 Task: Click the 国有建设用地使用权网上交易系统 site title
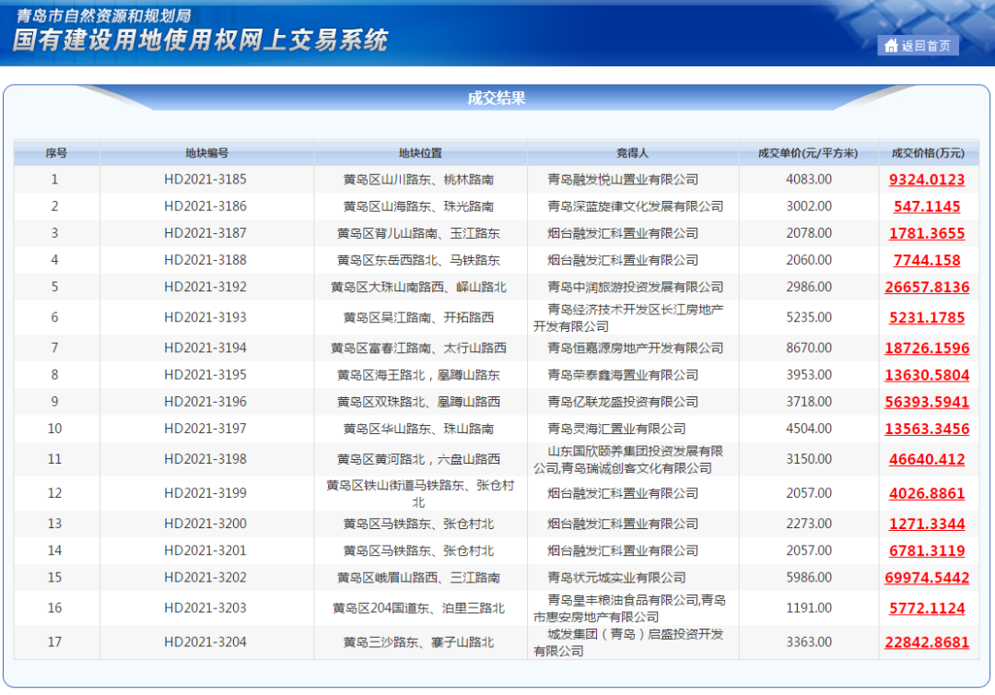tap(200, 40)
